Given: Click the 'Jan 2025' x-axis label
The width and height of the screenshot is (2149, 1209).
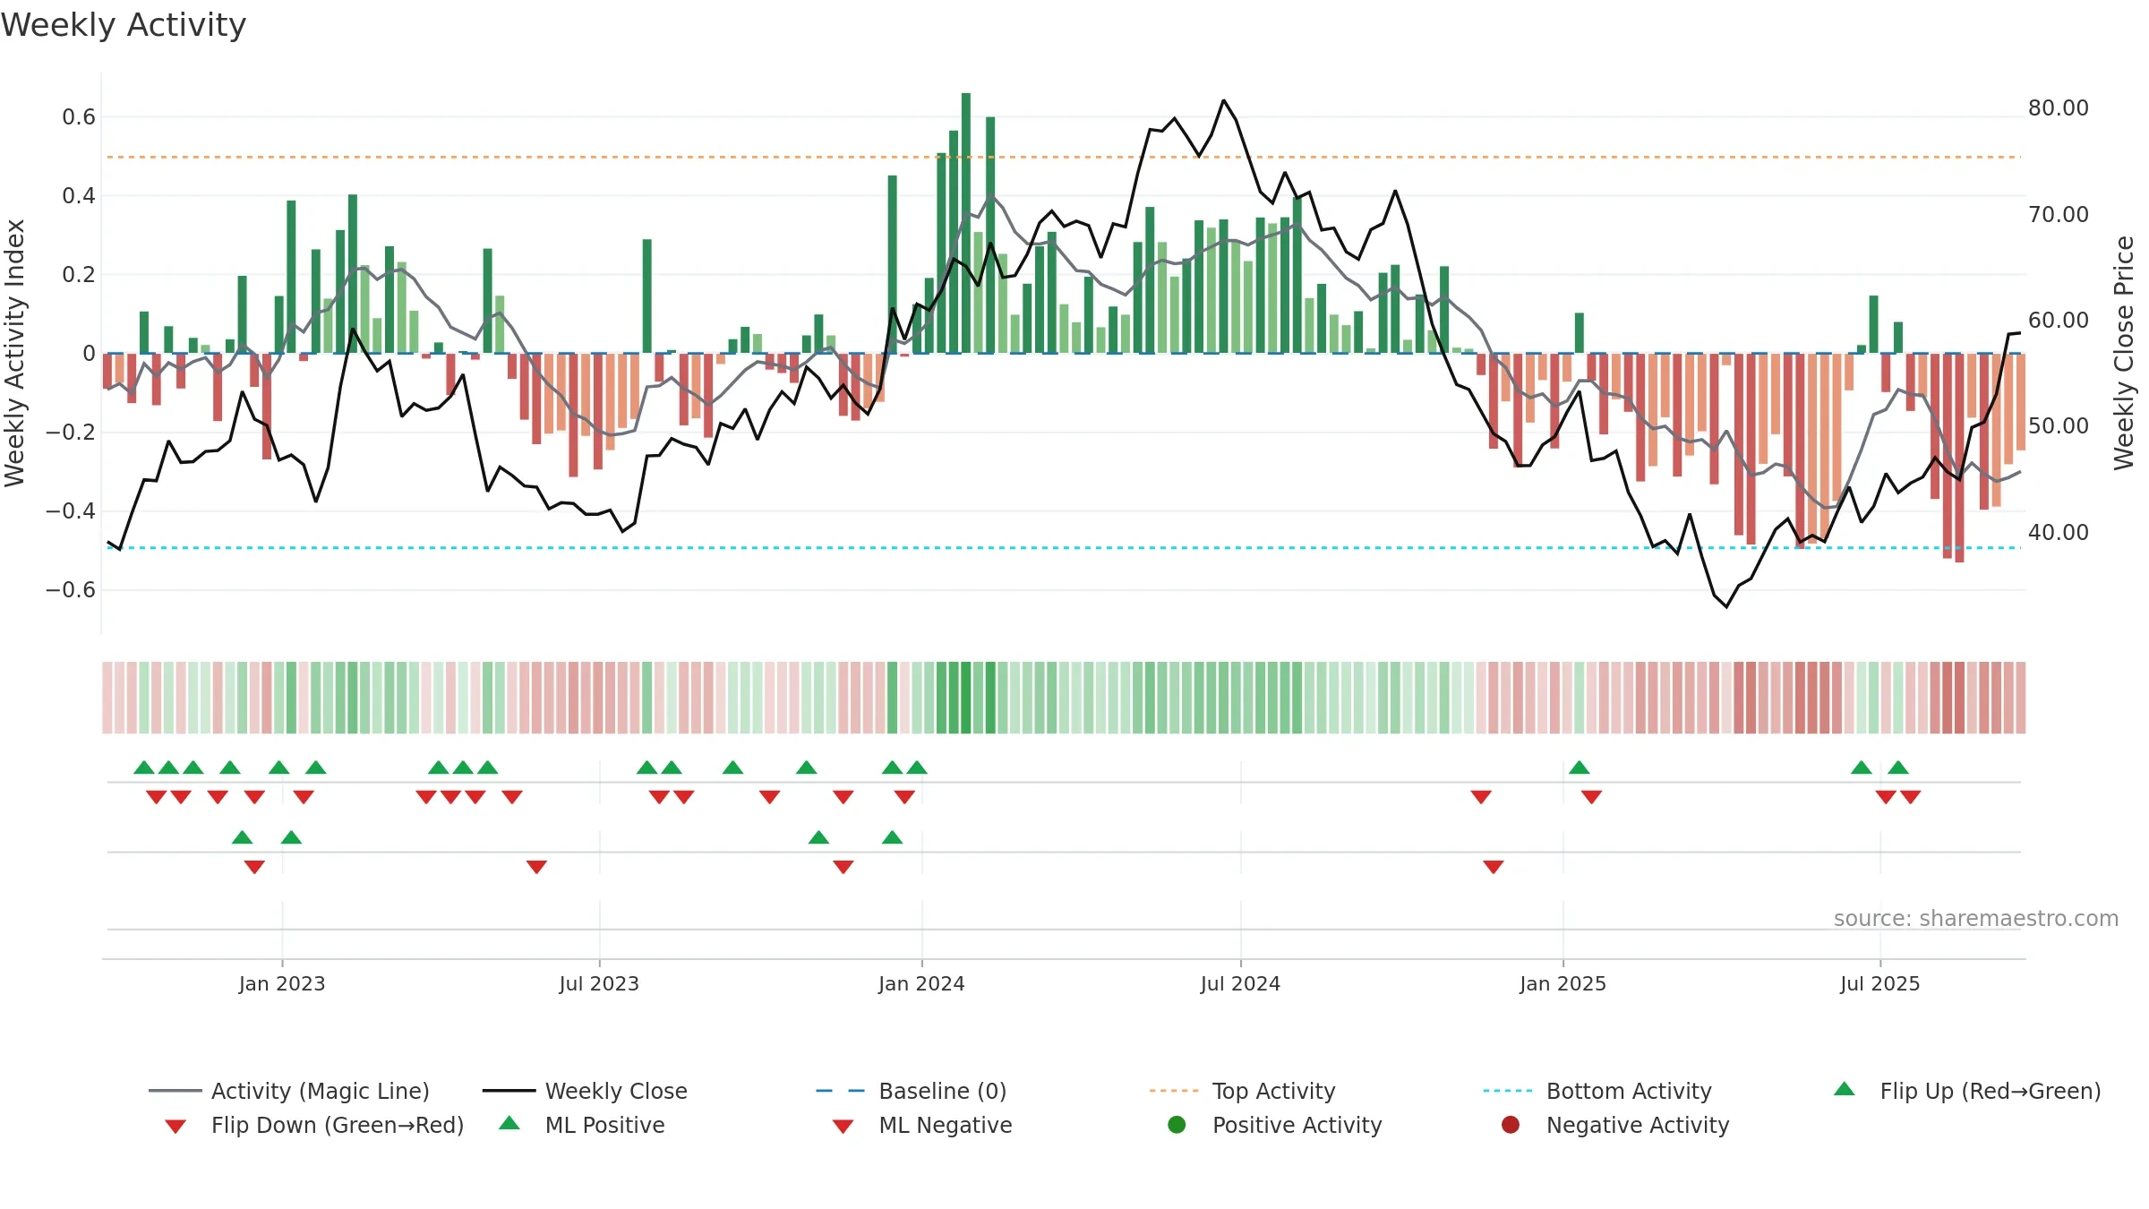Looking at the screenshot, I should (1563, 984).
